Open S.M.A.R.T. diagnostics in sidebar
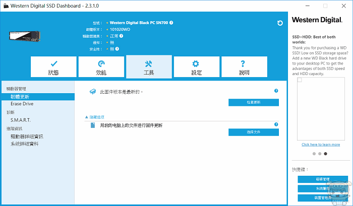353x206 pixels. 21,120
